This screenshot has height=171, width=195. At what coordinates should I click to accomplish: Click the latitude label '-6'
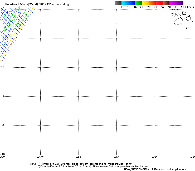coord(2,96)
